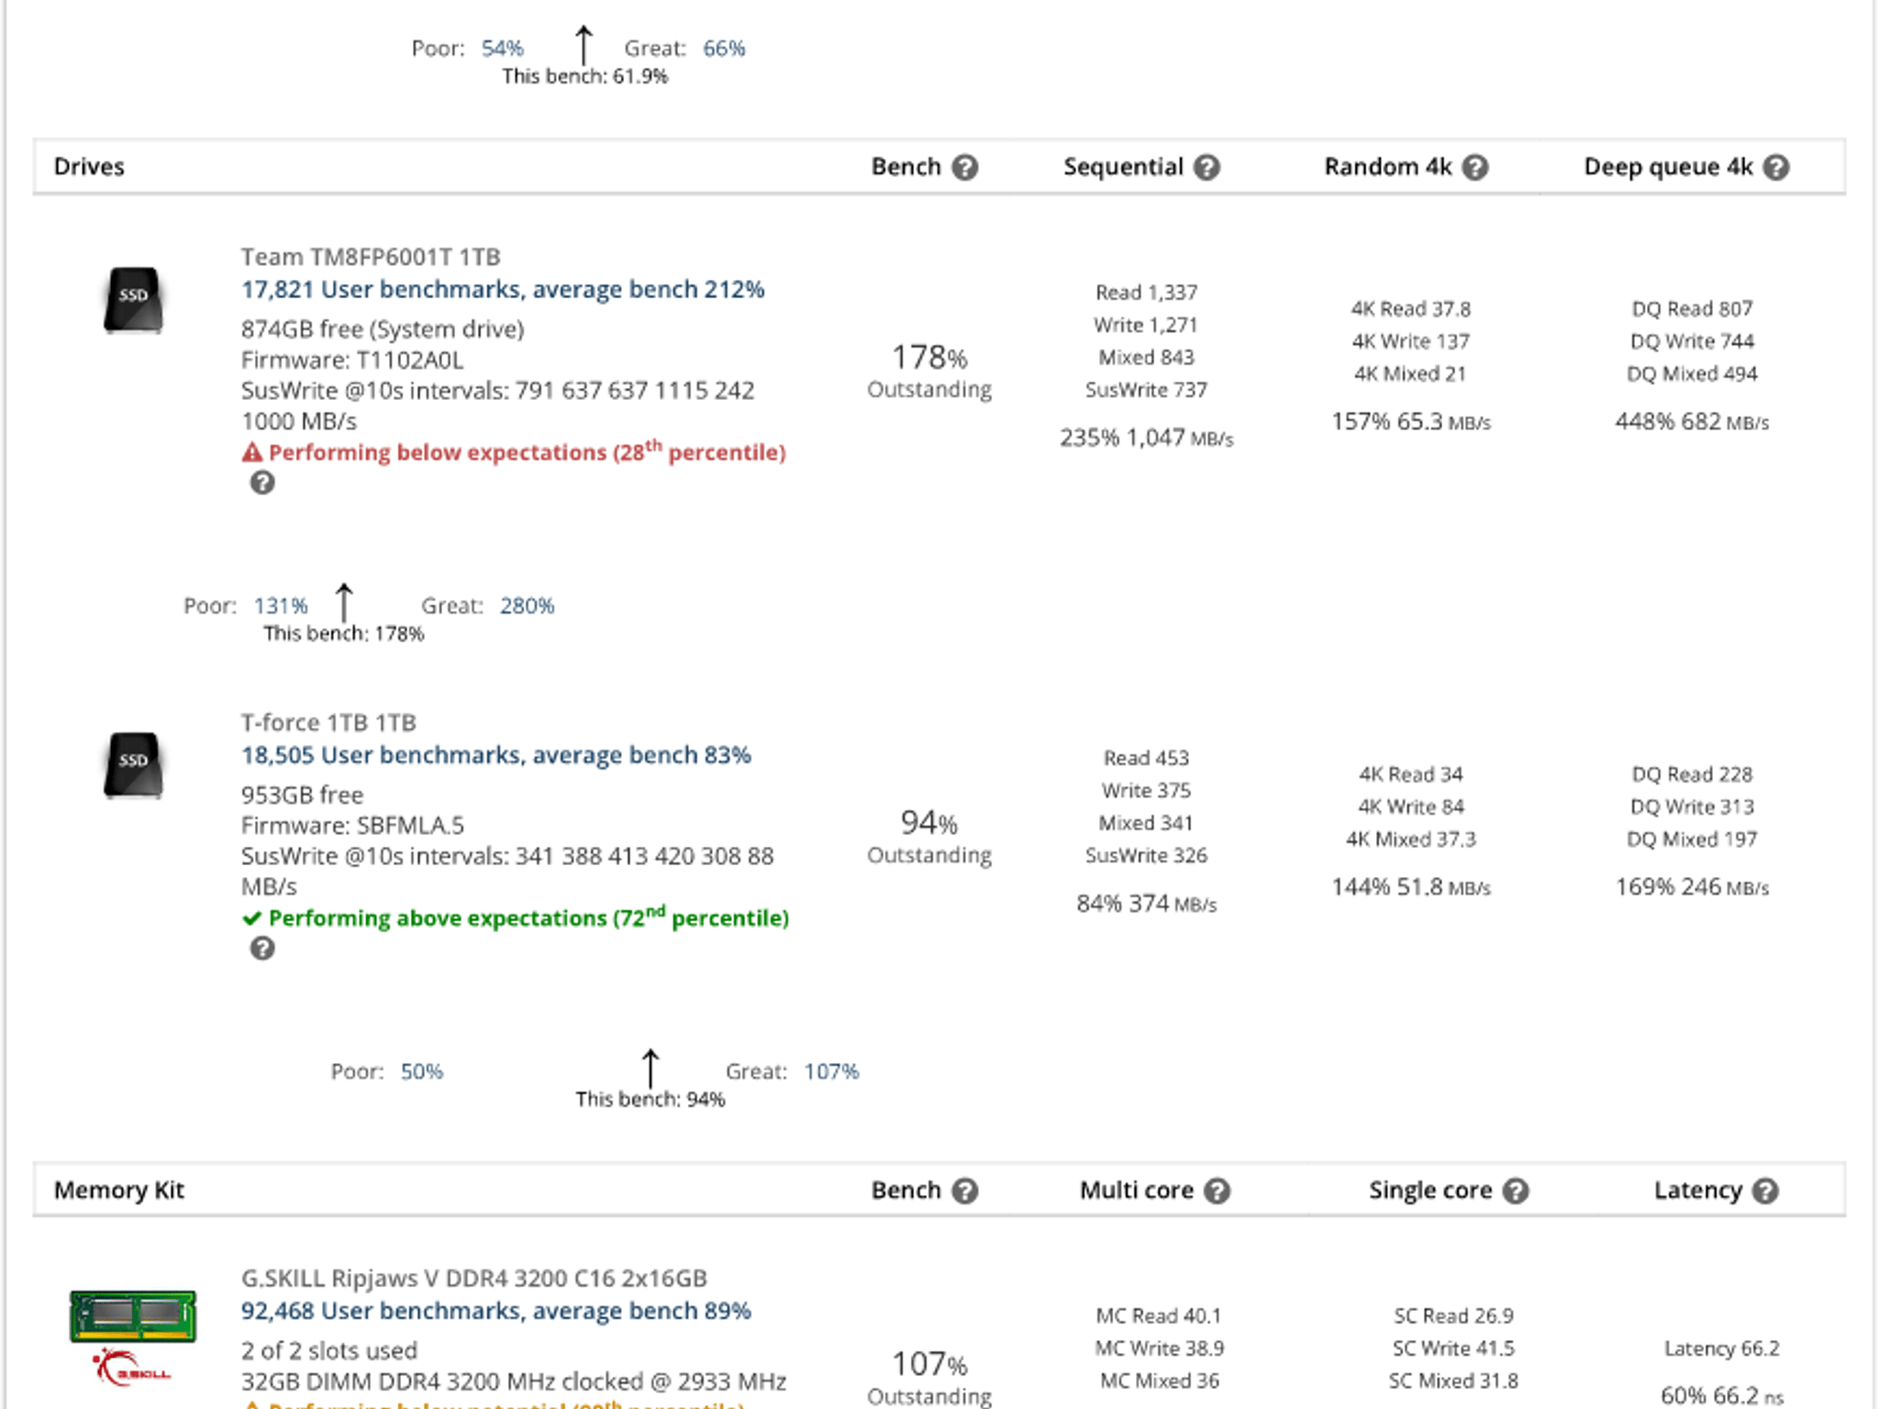The height and width of the screenshot is (1409, 1879).
Task: Open help icon beside Latency header
Action: (1765, 1191)
